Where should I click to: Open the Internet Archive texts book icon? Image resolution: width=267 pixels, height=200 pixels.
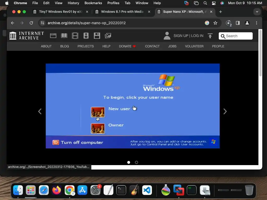tap(64, 36)
